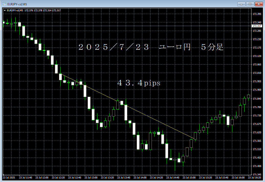Image resolution: width=265 pixels, height=182 pixels.
Task: Minimize the EURJPY-cd,M5 chart window
Action: click(241, 4)
